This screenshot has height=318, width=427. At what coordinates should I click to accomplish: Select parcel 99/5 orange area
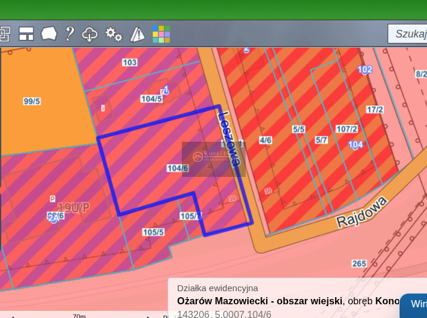coord(32,101)
